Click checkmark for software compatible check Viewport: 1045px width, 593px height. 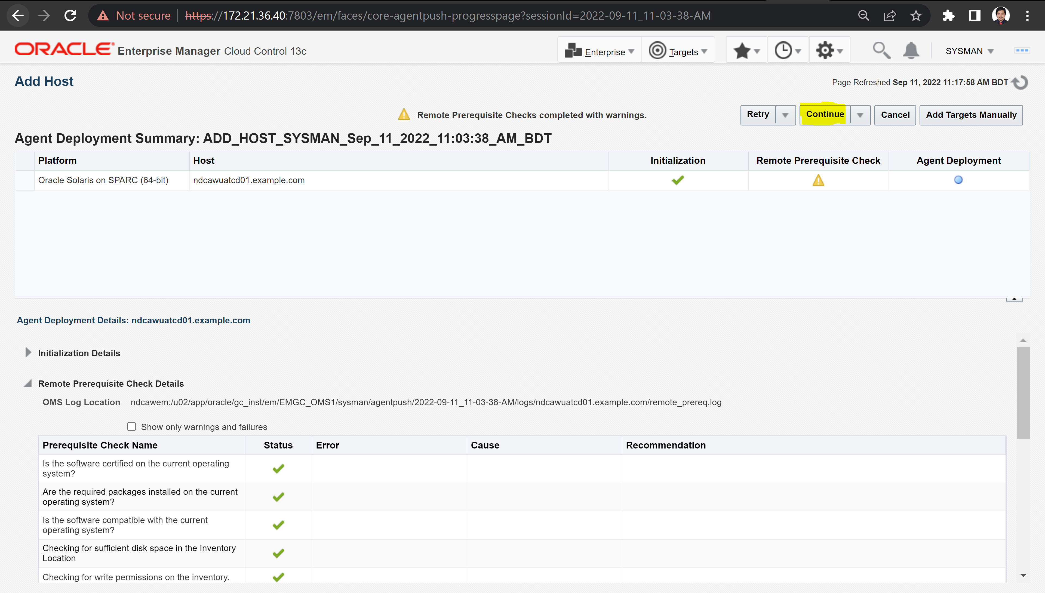coord(278,525)
